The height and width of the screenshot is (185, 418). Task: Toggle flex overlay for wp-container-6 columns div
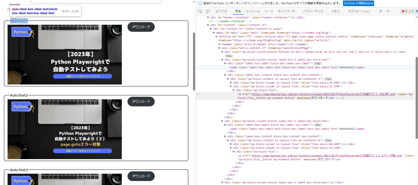coord(328,140)
